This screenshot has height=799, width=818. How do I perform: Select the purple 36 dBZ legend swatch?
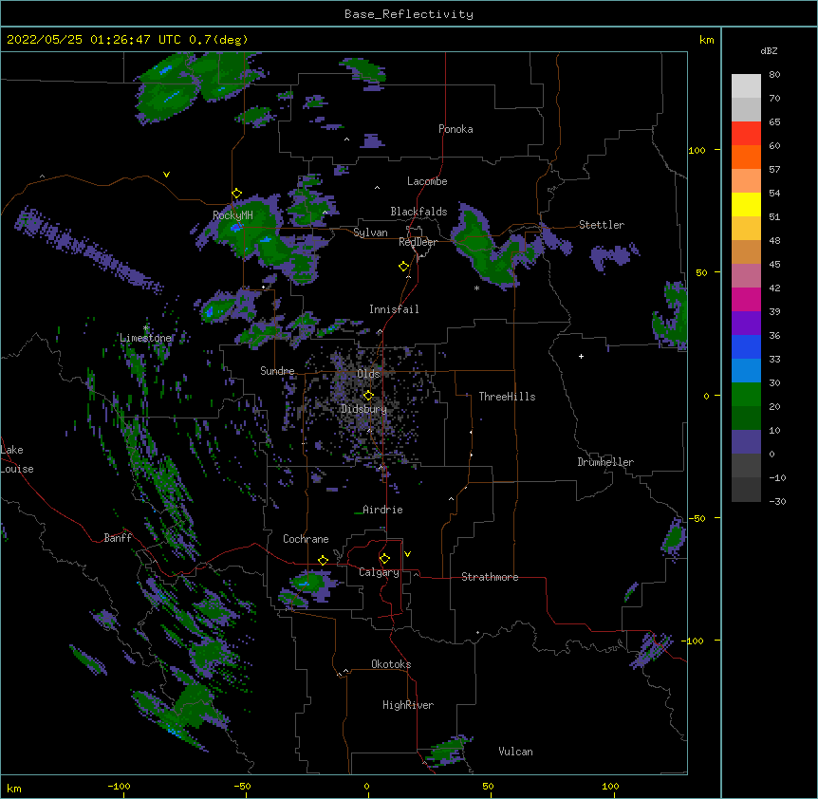pyautogui.click(x=746, y=324)
